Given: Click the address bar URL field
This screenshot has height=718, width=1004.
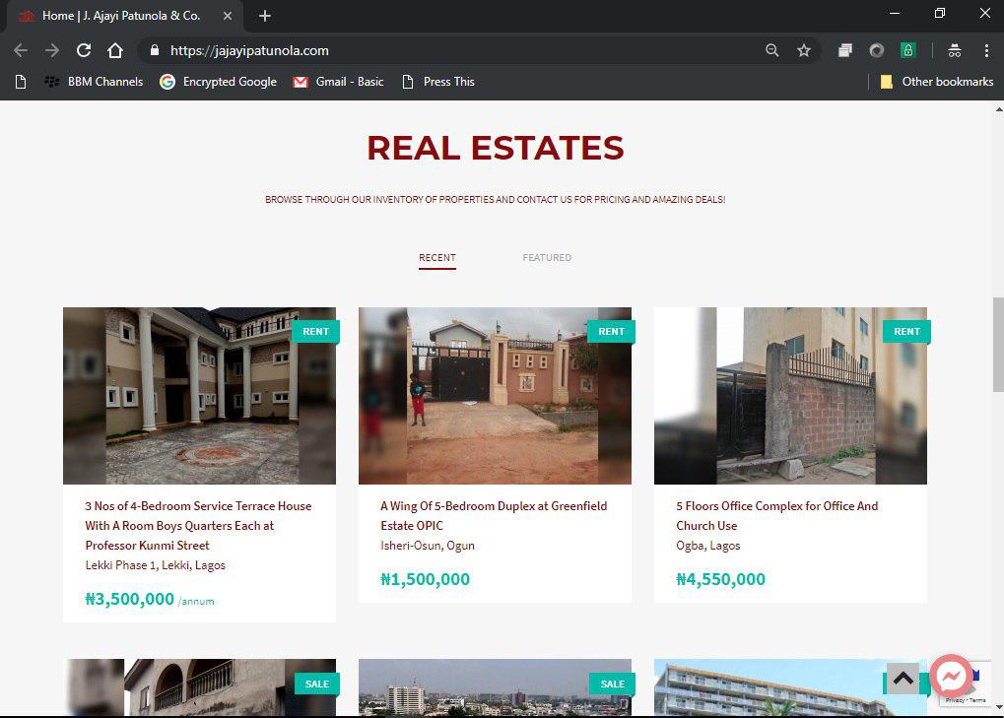Looking at the screenshot, I should click(443, 50).
